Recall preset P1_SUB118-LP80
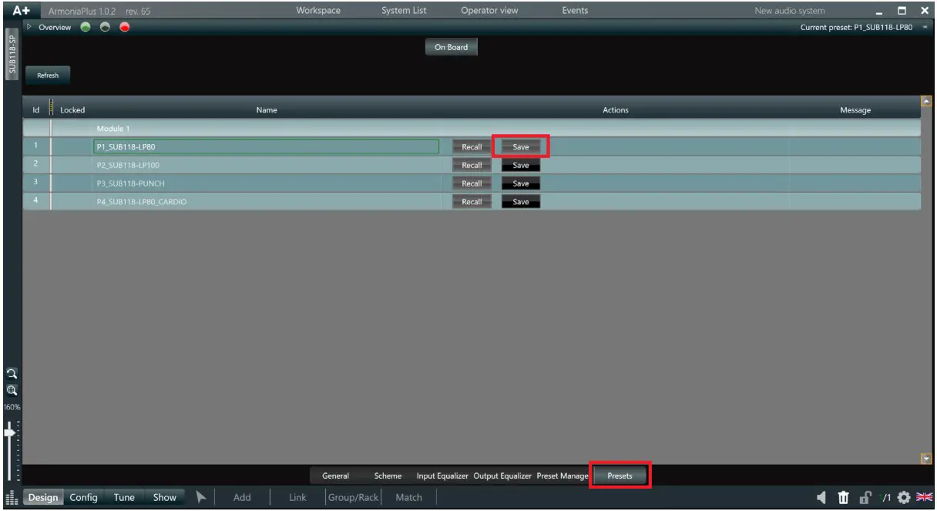The width and height of the screenshot is (937, 511). [472, 146]
